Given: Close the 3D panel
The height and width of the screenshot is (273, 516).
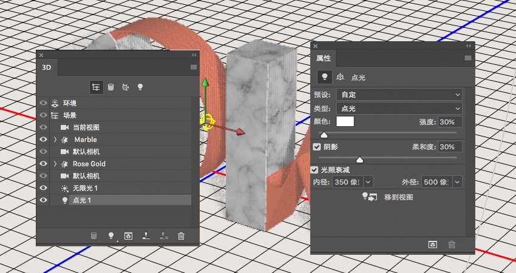Looking at the screenshot, I should (41, 55).
